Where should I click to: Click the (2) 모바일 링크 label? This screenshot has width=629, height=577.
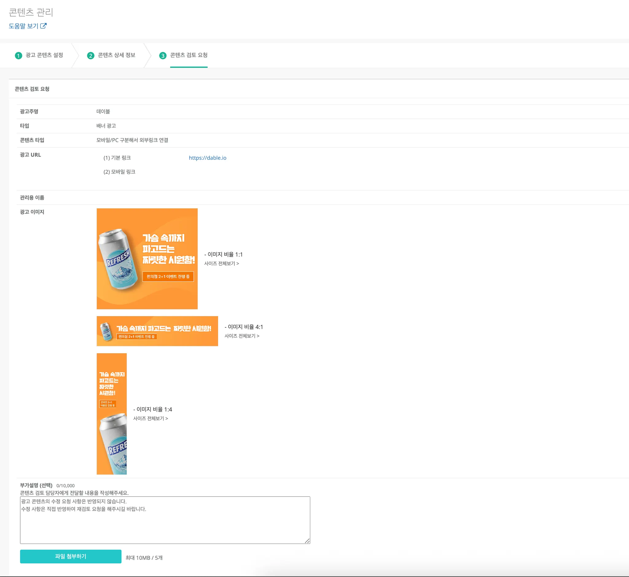click(119, 172)
